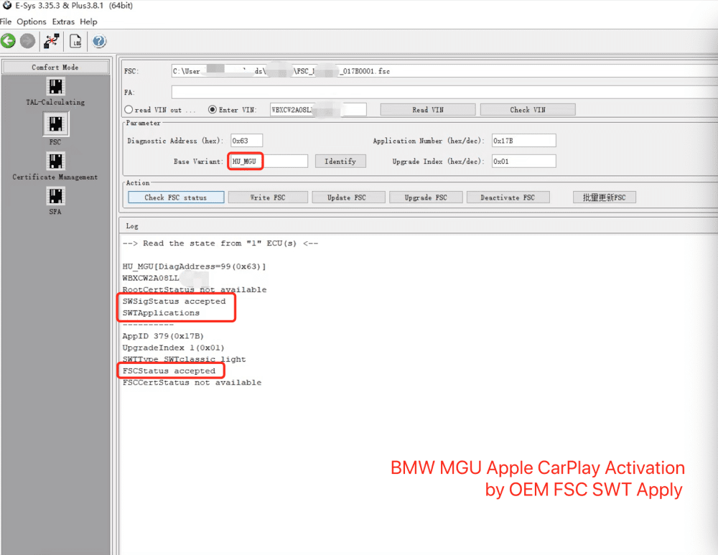Switch to the Comfort Mode tab
The height and width of the screenshot is (555, 718).
55,67
